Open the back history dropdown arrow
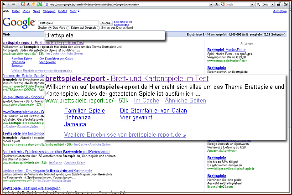Viewport: 292px width, 195px height. (9, 4)
